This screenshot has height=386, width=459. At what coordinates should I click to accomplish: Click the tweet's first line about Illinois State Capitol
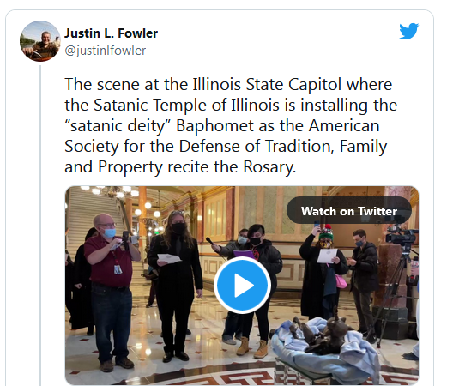[x=228, y=85]
